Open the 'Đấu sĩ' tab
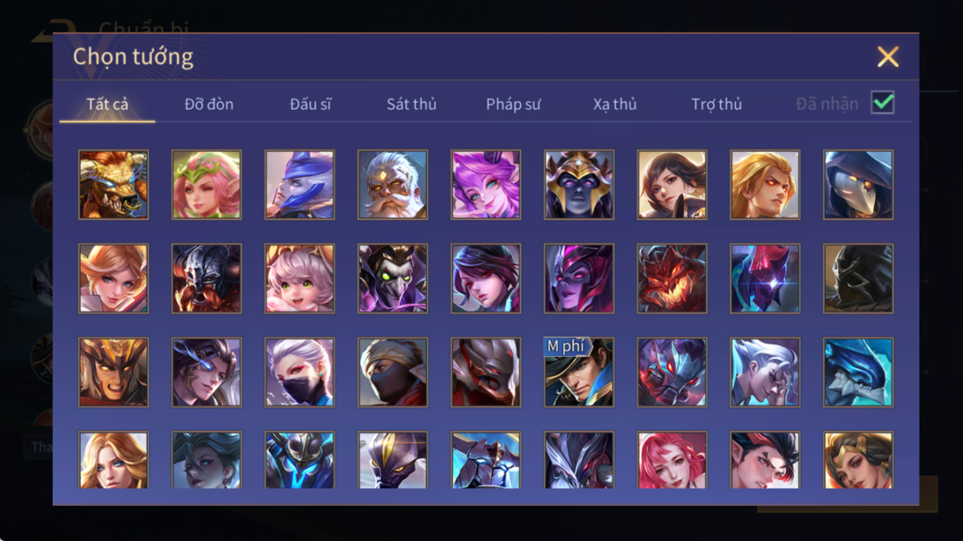The image size is (963, 541). (310, 104)
